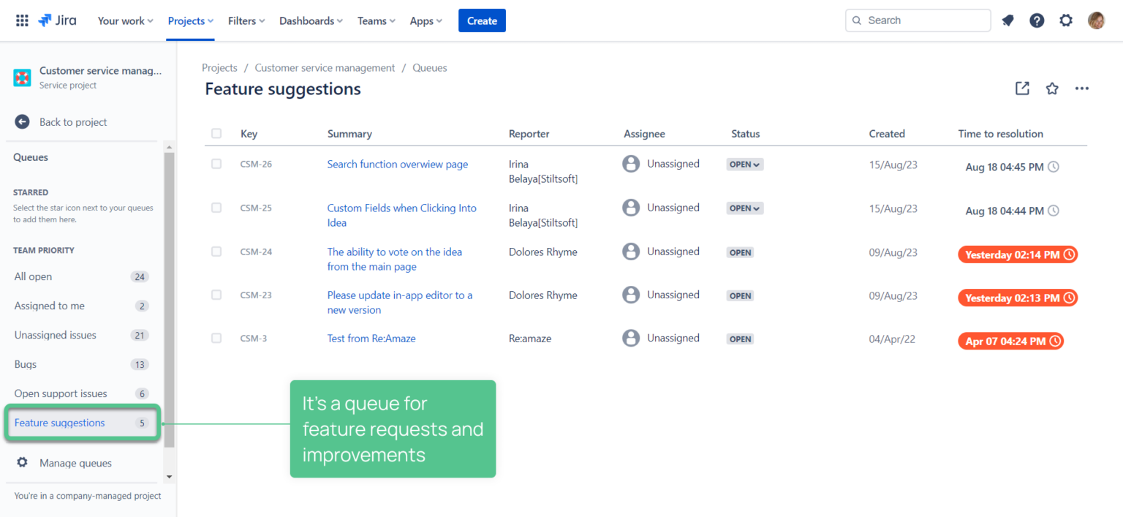1123x517 pixels.
Task: Open Manage queues settings
Action: pos(75,463)
